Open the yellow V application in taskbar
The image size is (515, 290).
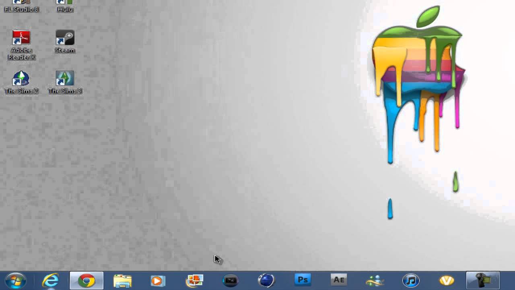pyautogui.click(x=447, y=280)
